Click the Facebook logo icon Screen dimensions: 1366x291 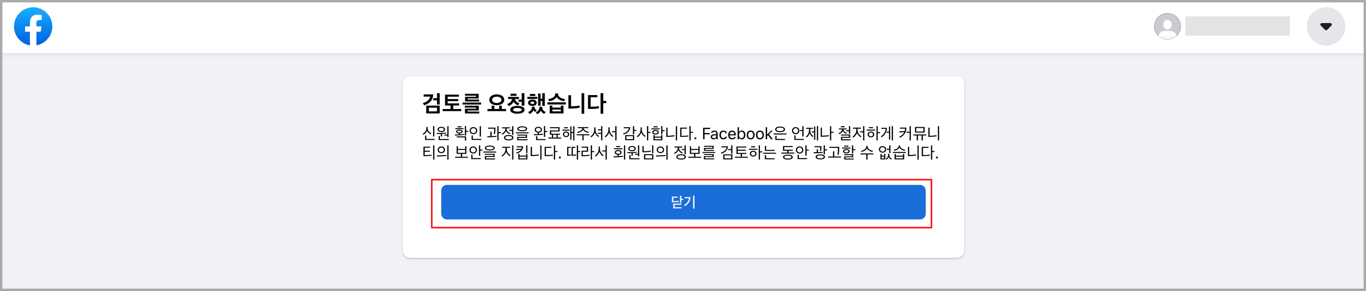[x=33, y=26]
